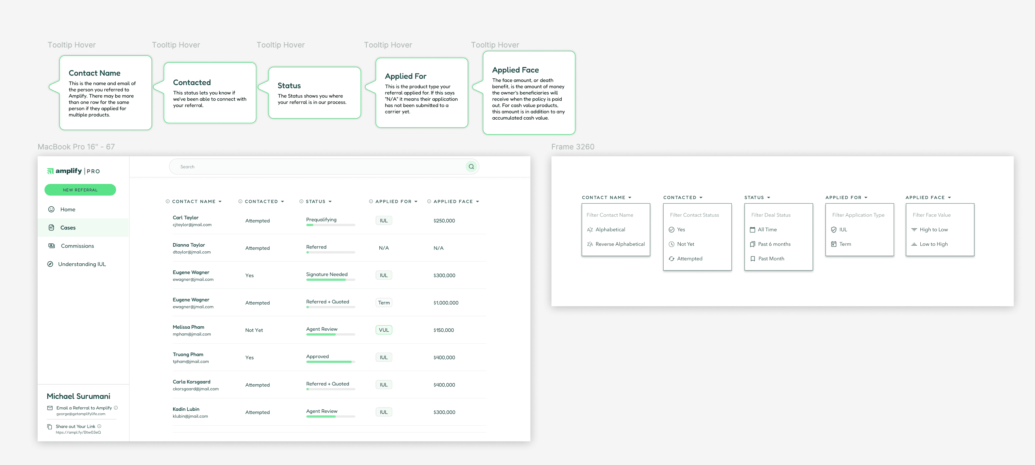The height and width of the screenshot is (465, 1035).
Task: Click the New Referral button
Action: (x=80, y=190)
